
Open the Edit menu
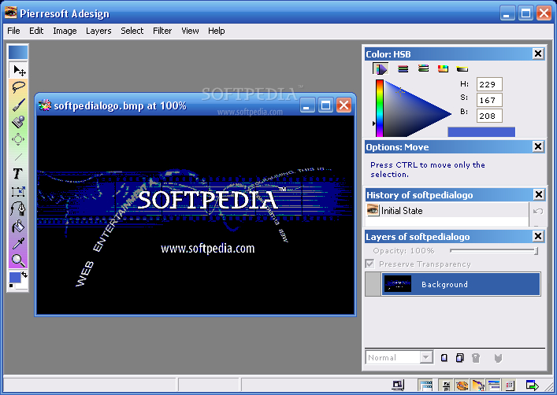(x=36, y=31)
